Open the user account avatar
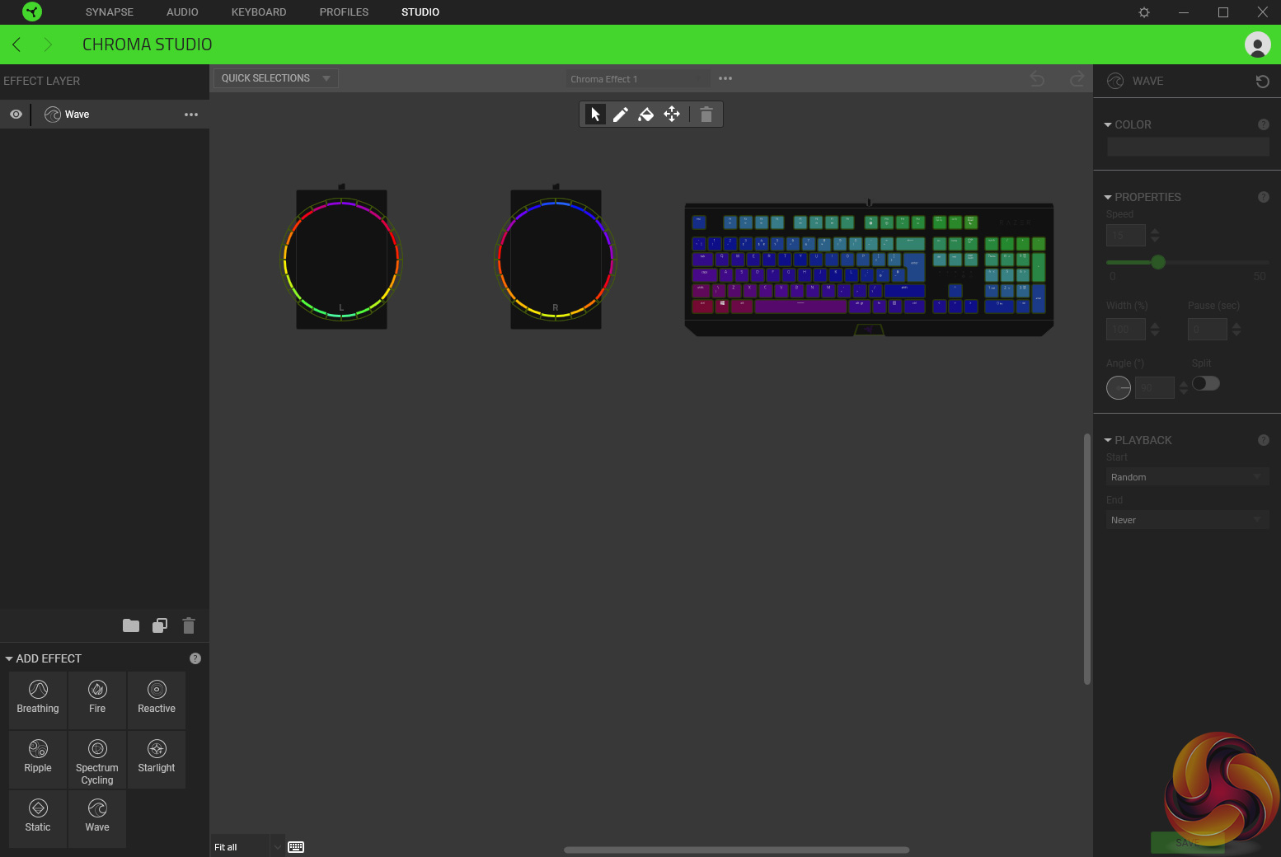Image resolution: width=1281 pixels, height=857 pixels. point(1258,44)
